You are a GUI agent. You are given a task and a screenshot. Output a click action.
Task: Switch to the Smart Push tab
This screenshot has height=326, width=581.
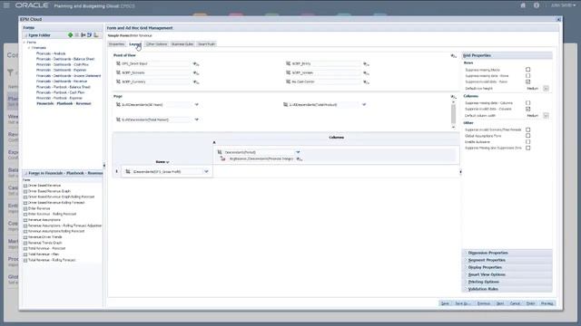coord(206,44)
